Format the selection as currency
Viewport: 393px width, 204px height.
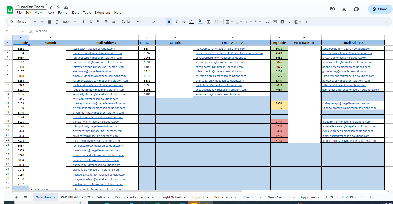[83, 22]
